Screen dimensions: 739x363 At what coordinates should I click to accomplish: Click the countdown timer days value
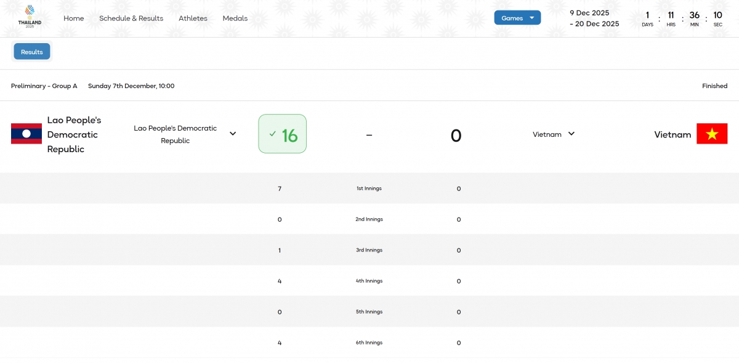pos(647,15)
